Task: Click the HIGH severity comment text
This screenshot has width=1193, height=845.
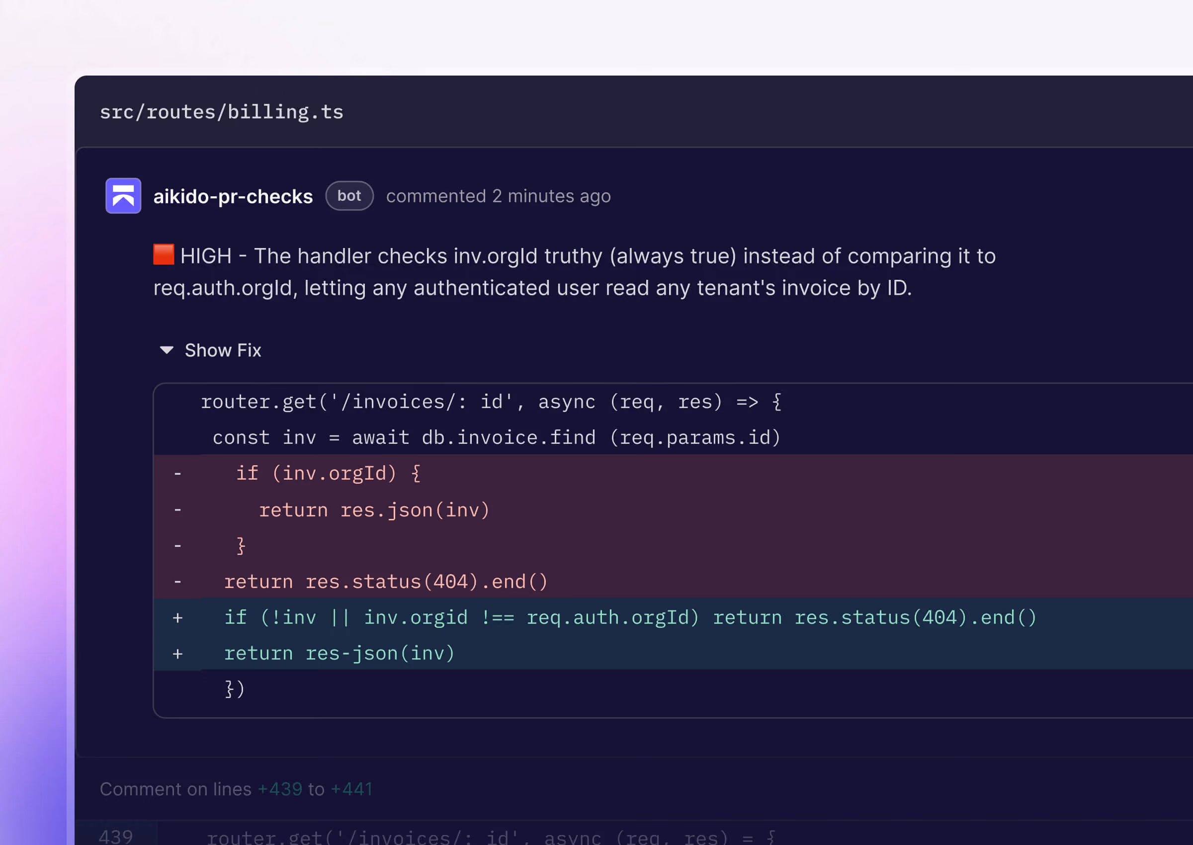Action: 575,271
